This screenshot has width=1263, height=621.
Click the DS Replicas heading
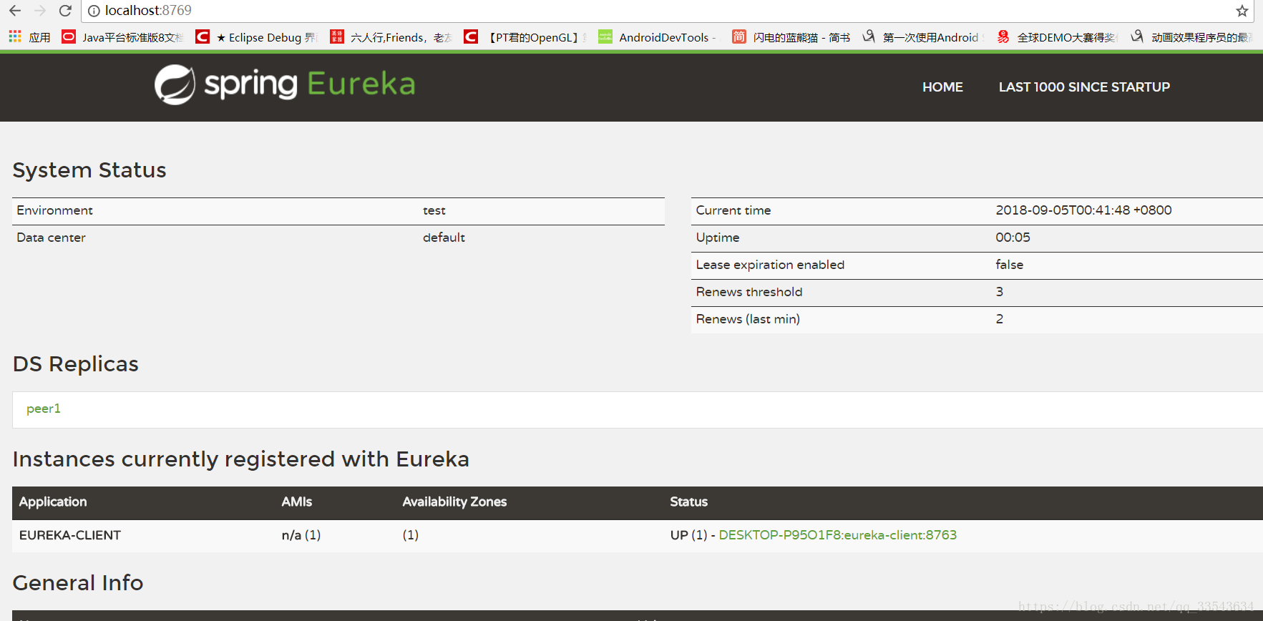coord(76,364)
